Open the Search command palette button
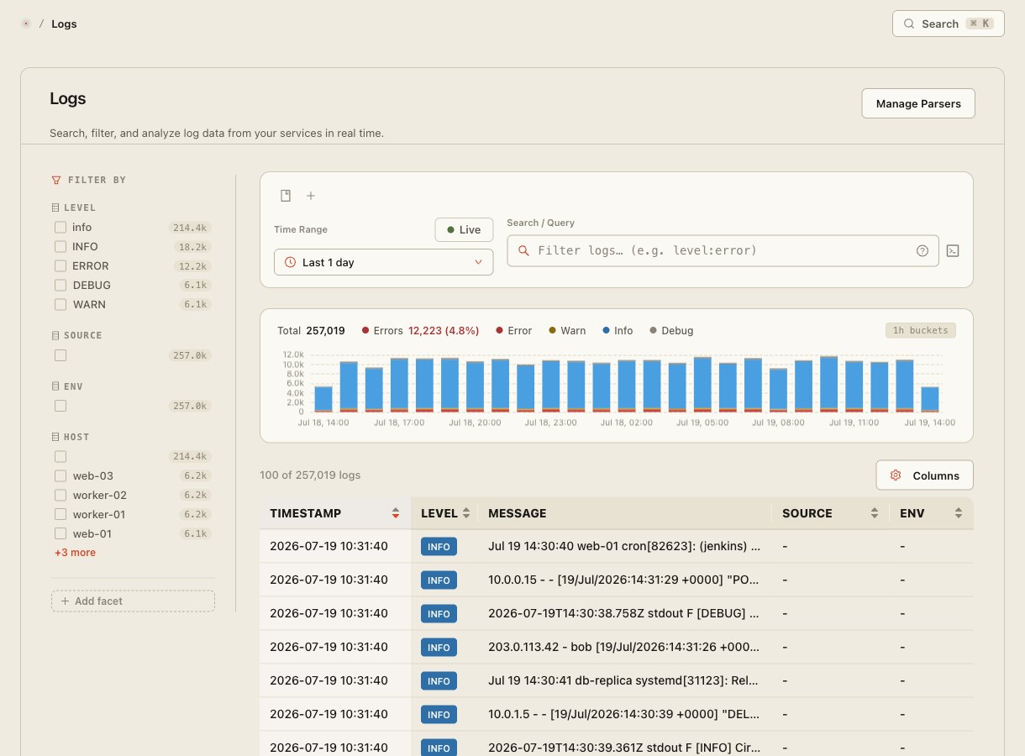 pos(949,24)
